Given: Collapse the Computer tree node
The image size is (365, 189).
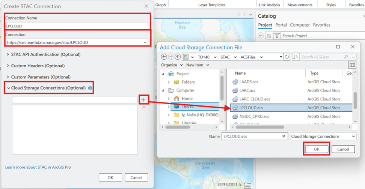Looking at the screenshot, I should coord(163,90).
